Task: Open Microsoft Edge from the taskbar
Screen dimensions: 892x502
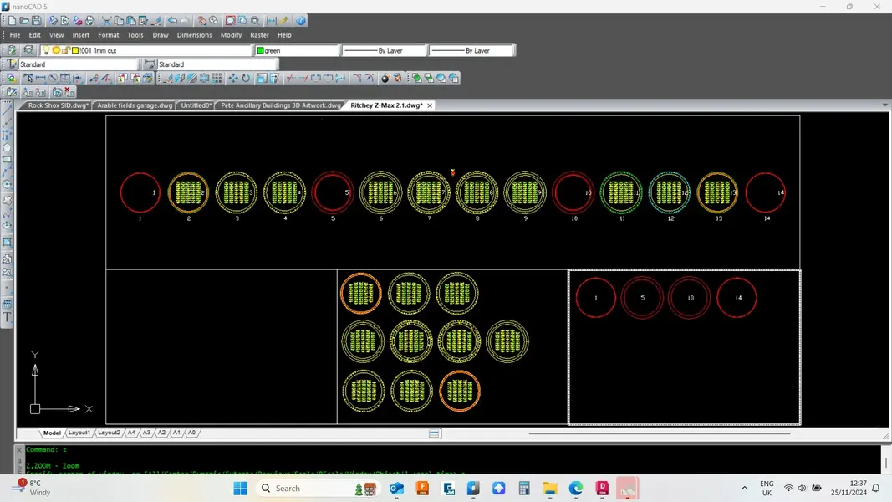Action: (576, 489)
